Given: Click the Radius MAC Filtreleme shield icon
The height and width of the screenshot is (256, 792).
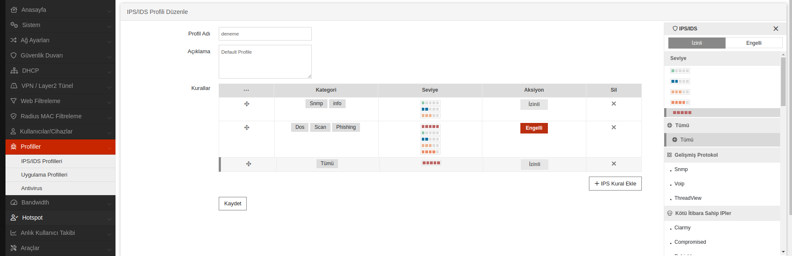Looking at the screenshot, I should pyautogui.click(x=14, y=116).
